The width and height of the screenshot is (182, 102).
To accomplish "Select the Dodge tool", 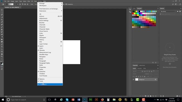I will [2, 42].
